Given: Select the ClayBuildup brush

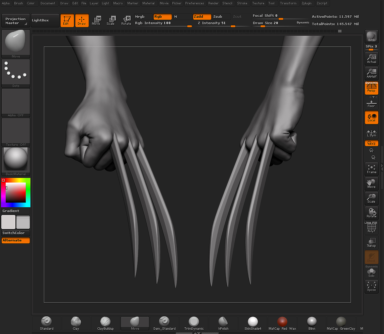Looking at the screenshot, I should pyautogui.click(x=105, y=323).
